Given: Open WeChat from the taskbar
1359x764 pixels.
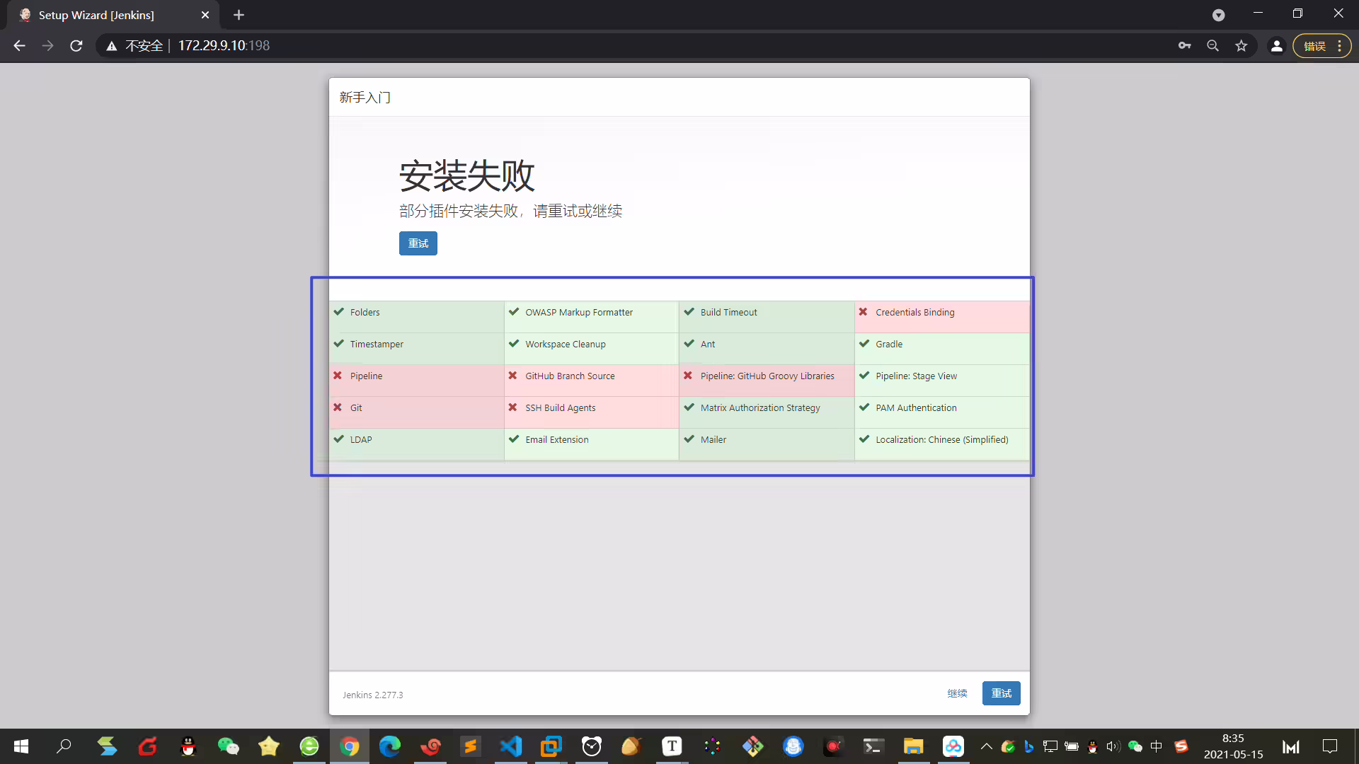Looking at the screenshot, I should pyautogui.click(x=228, y=746).
